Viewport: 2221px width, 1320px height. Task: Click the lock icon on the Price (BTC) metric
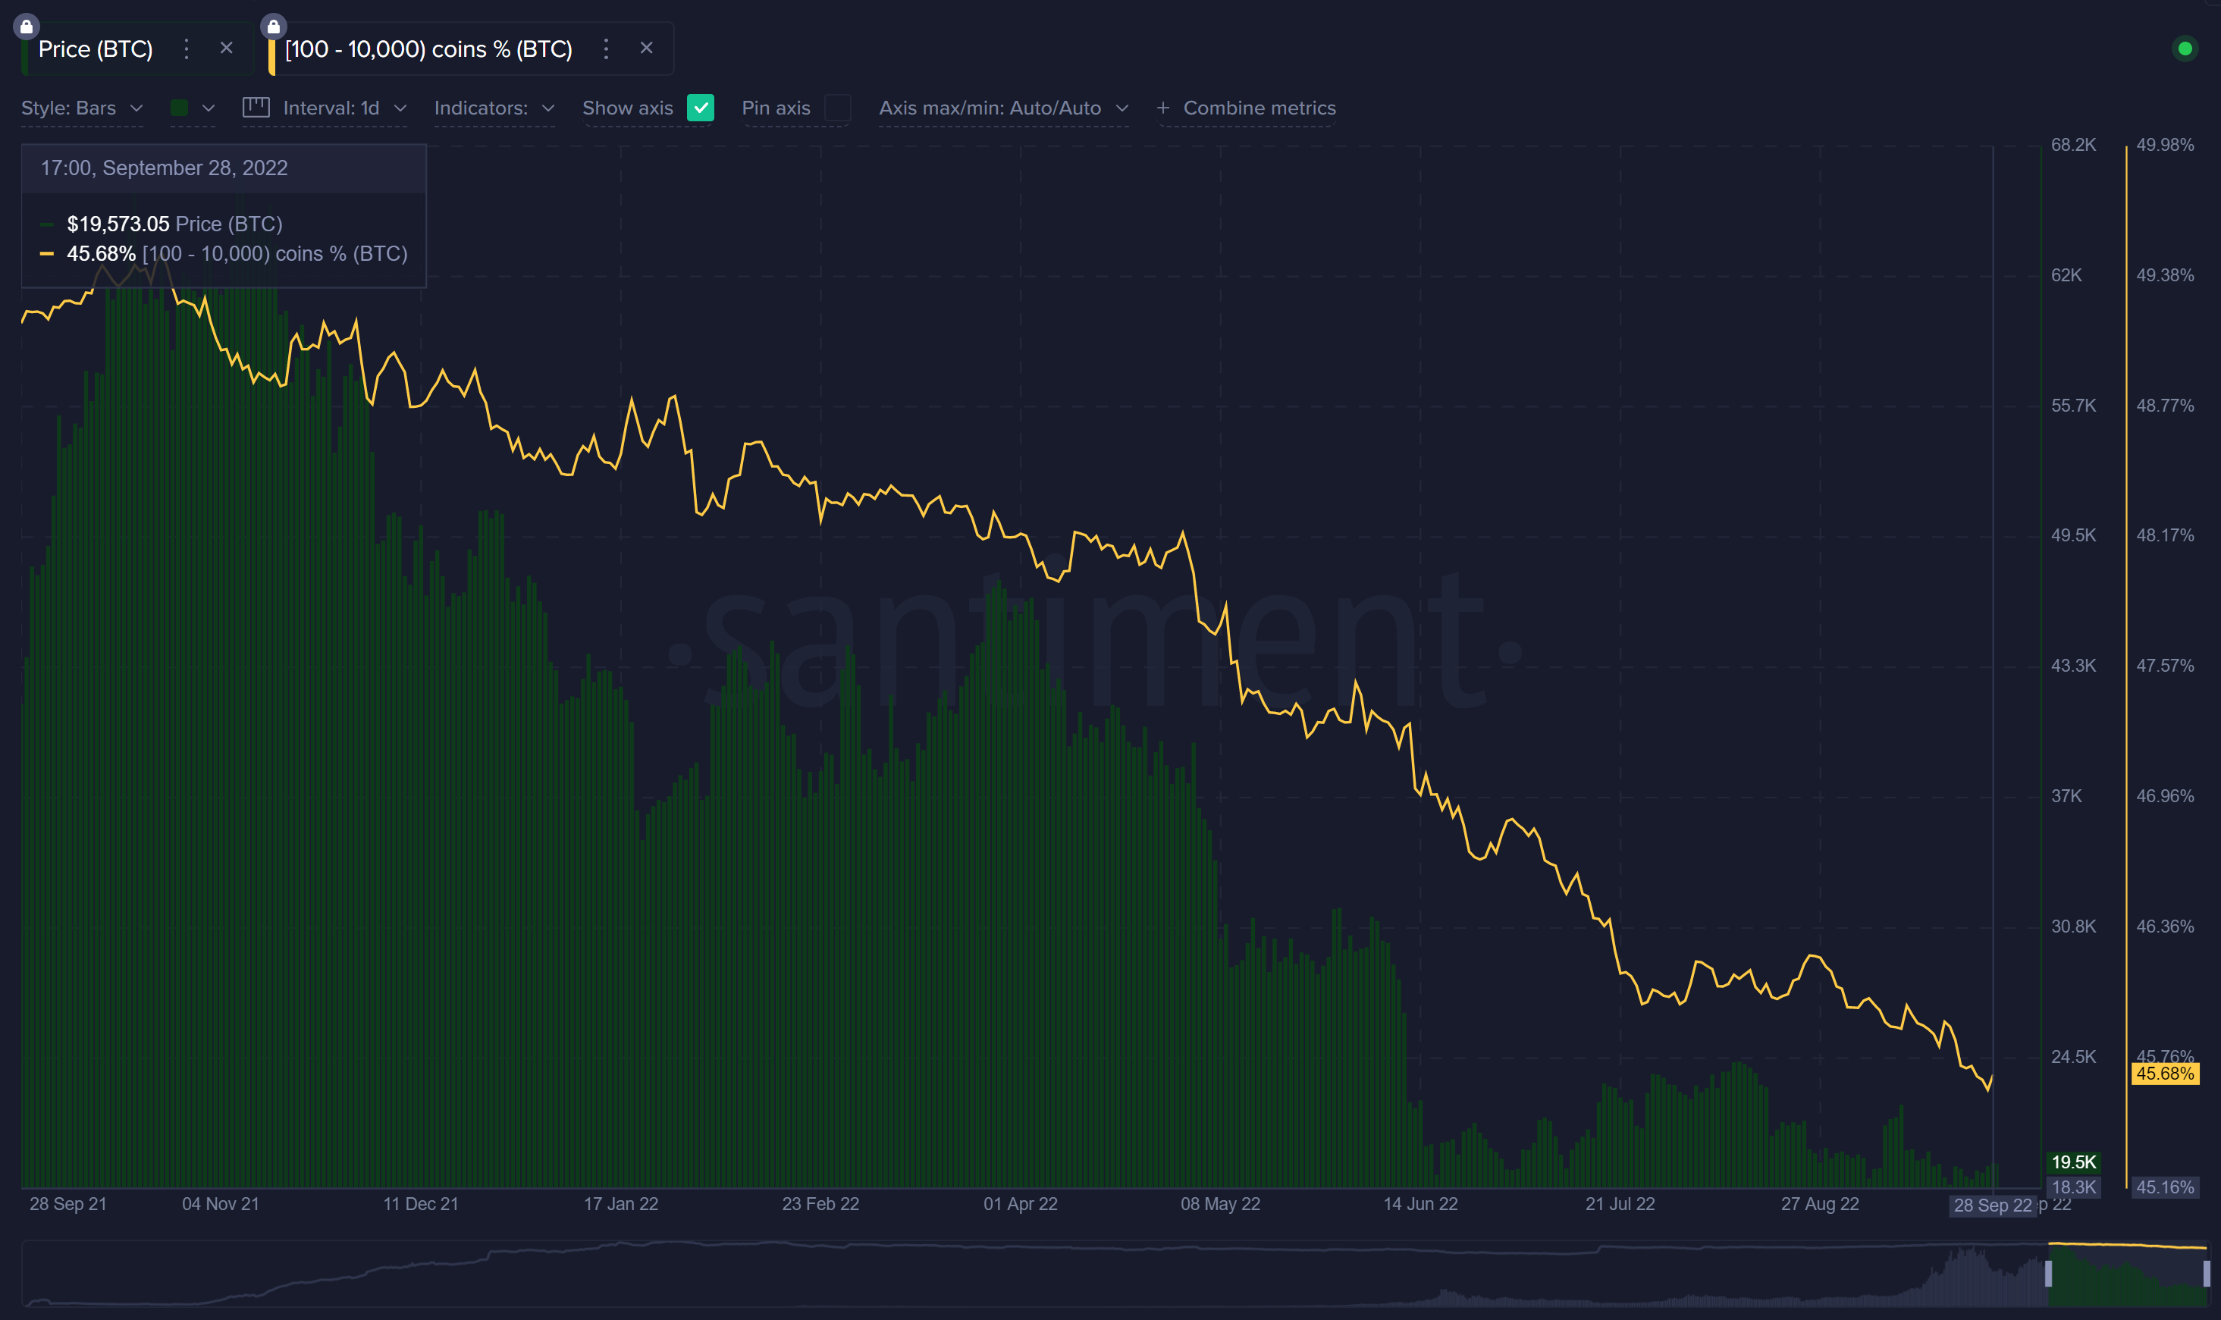pos(27,26)
